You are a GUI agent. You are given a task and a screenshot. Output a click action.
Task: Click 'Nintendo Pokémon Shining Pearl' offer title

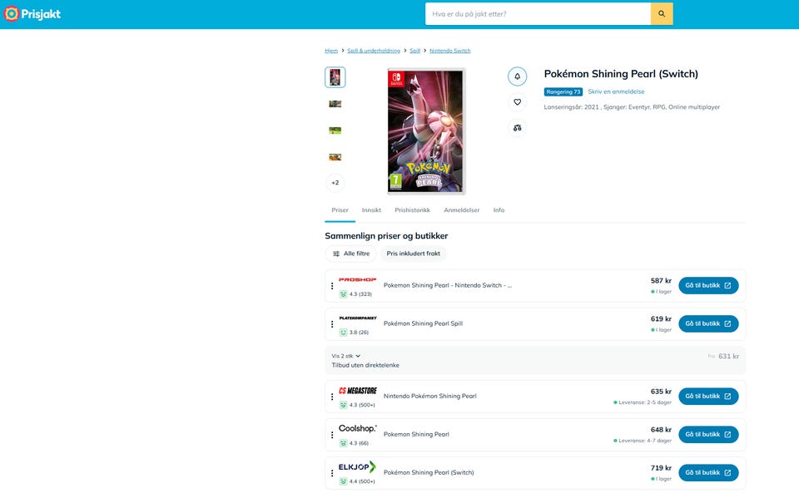430,397
